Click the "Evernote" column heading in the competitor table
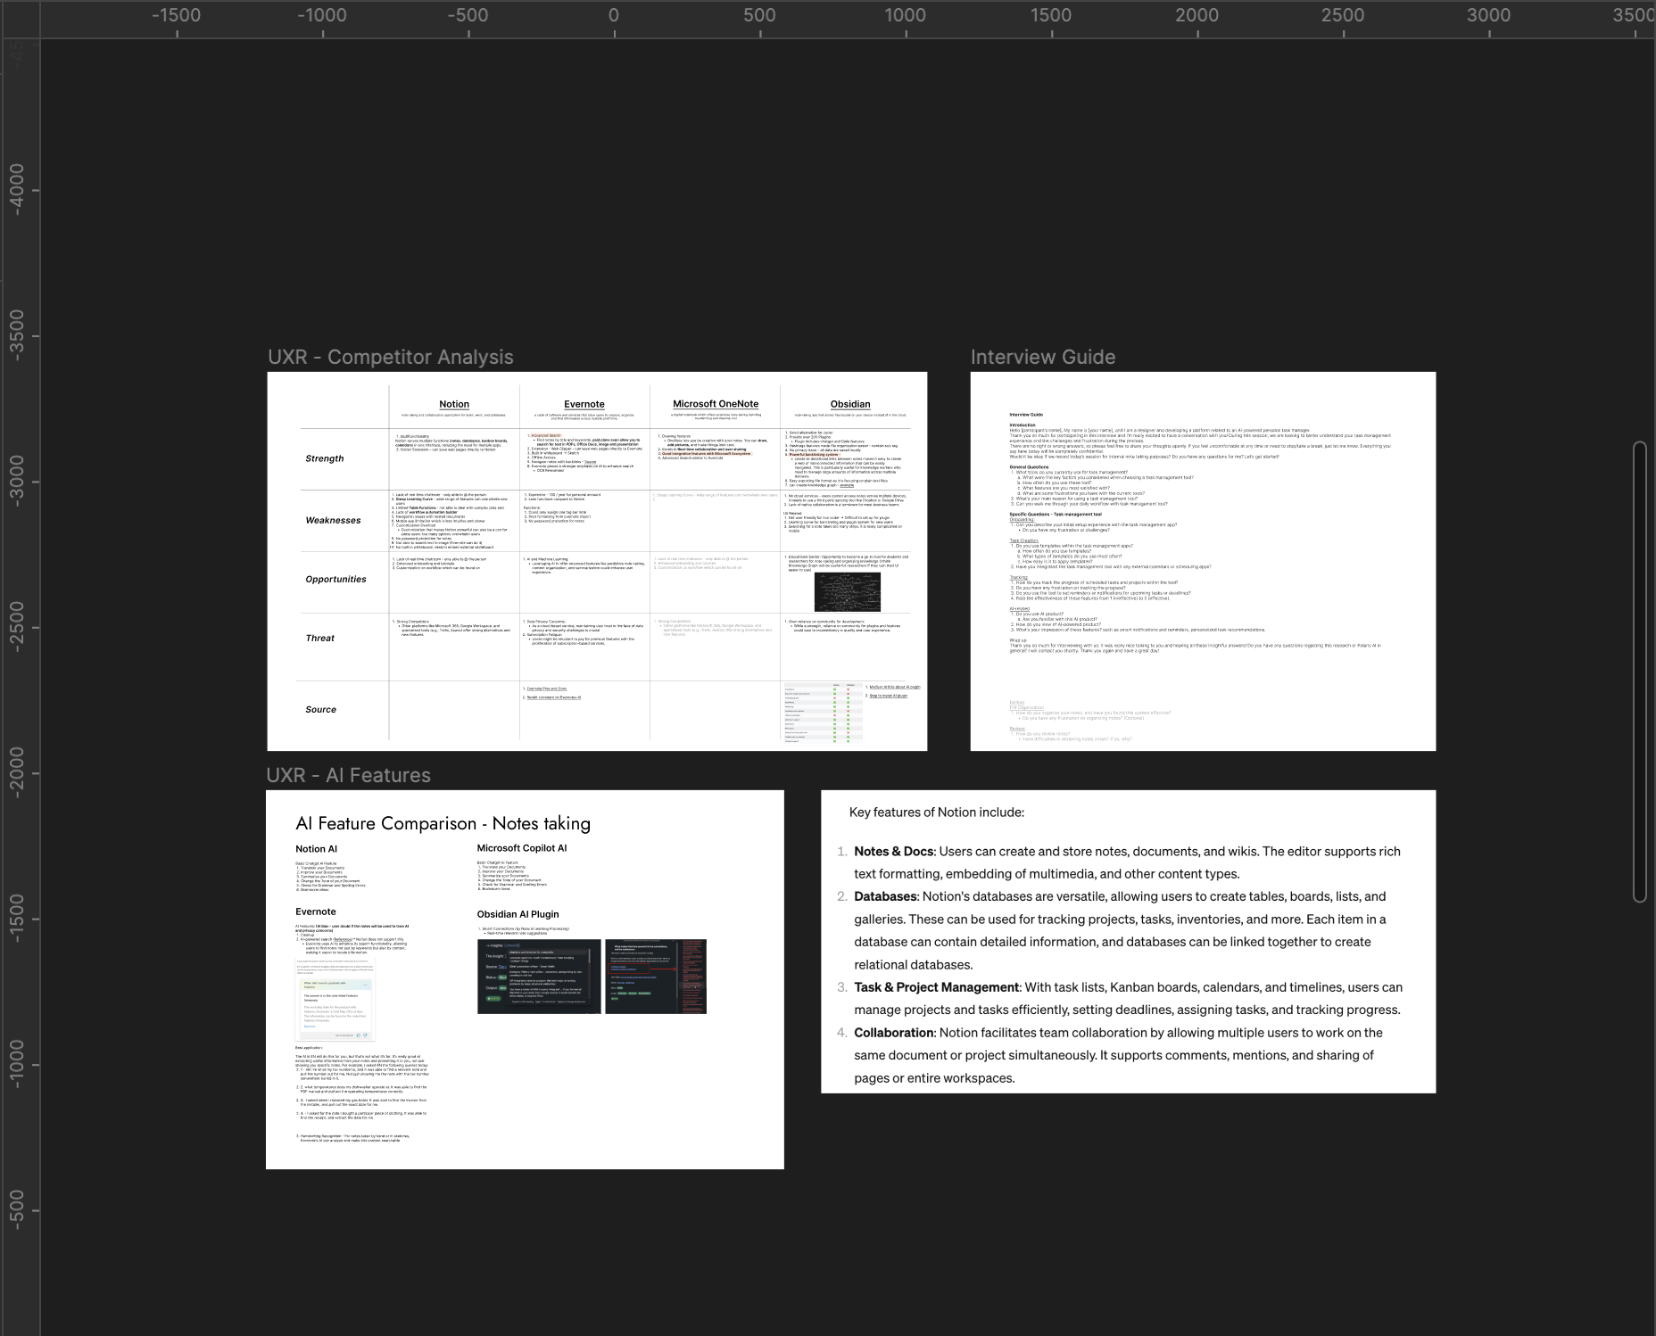This screenshot has height=1336, width=1656. click(x=584, y=404)
